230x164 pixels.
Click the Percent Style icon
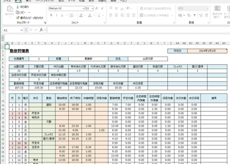[189, 15]
